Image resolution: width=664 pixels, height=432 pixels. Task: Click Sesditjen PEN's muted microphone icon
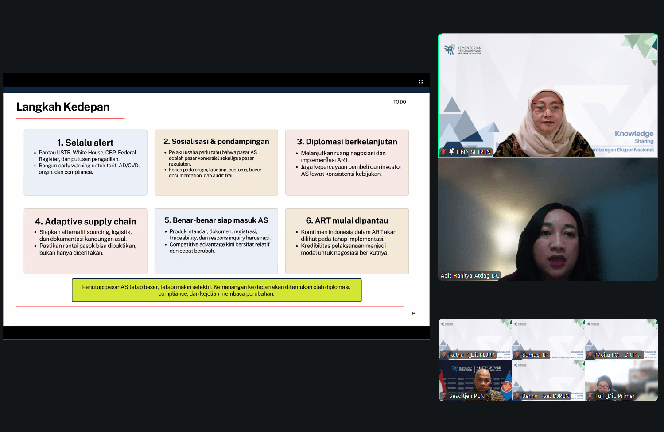(x=443, y=396)
